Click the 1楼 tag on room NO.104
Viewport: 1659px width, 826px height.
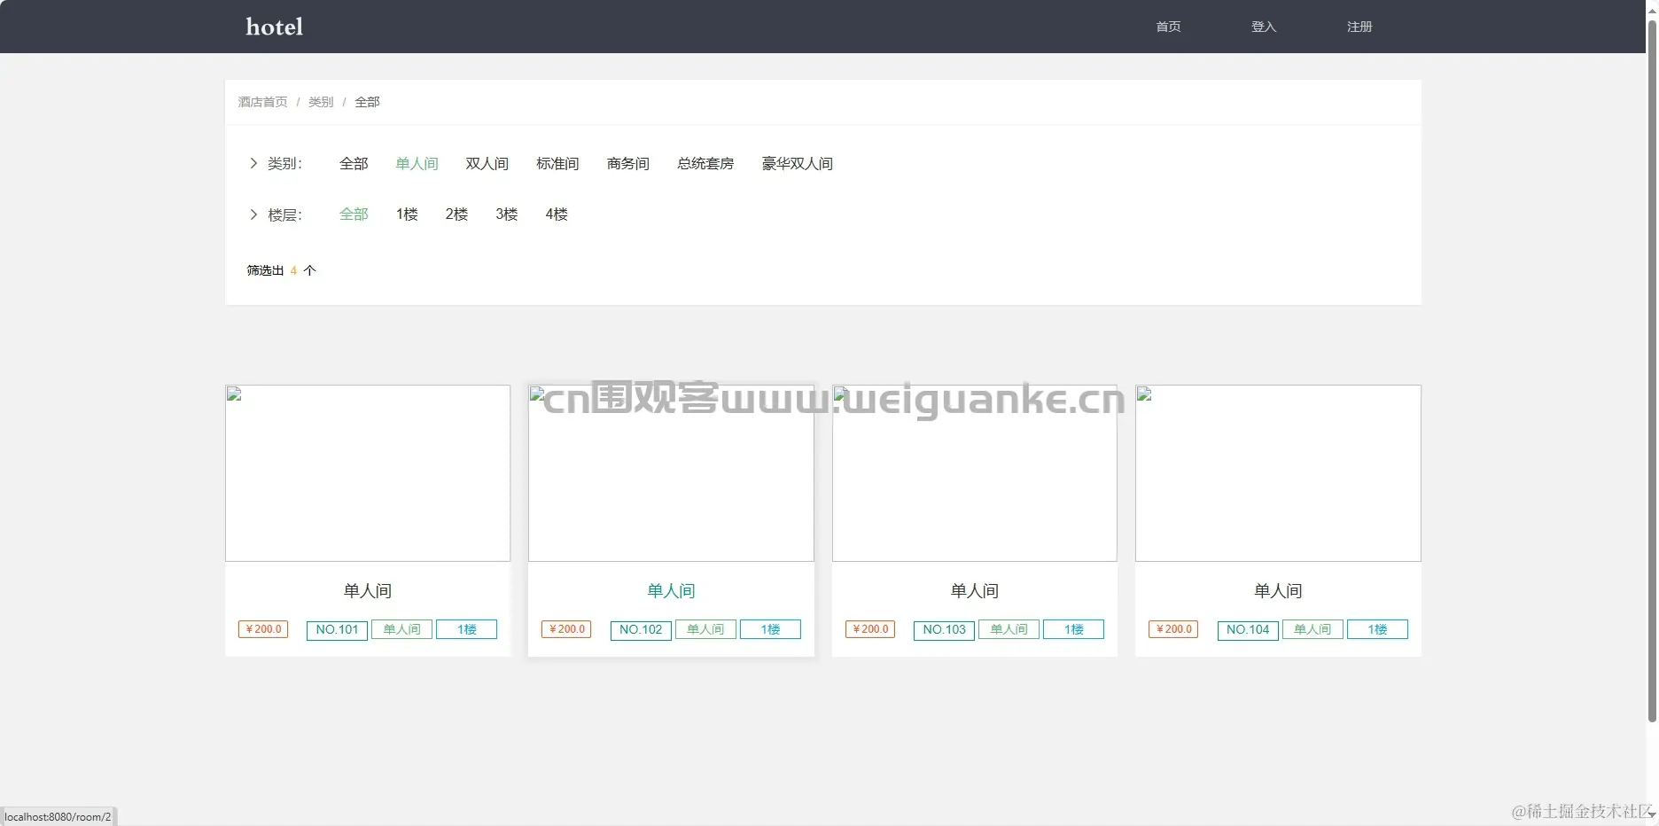[1377, 630]
